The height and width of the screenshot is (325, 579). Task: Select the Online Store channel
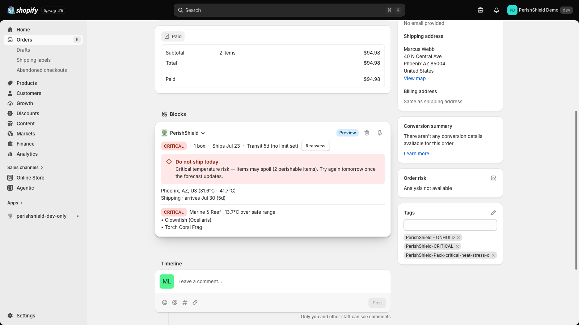coord(30,178)
